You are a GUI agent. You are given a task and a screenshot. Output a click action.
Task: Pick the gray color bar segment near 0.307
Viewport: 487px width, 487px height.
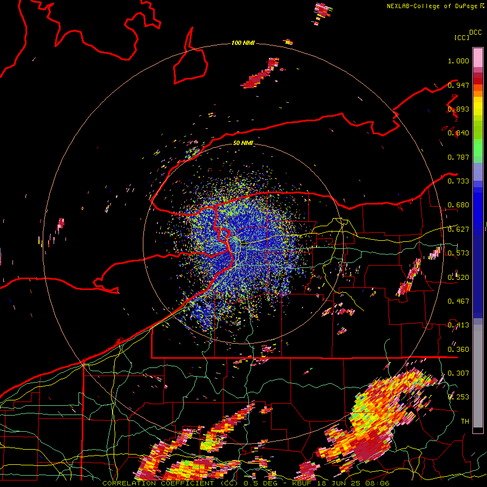478,376
